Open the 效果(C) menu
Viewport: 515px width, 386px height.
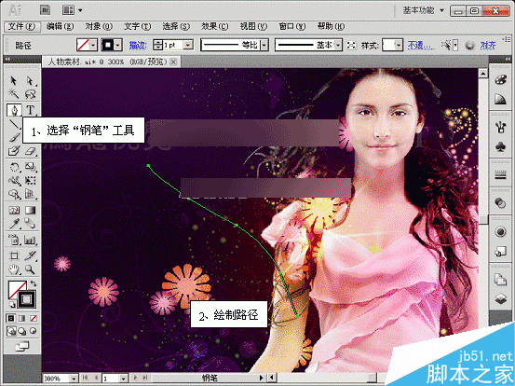(215, 26)
